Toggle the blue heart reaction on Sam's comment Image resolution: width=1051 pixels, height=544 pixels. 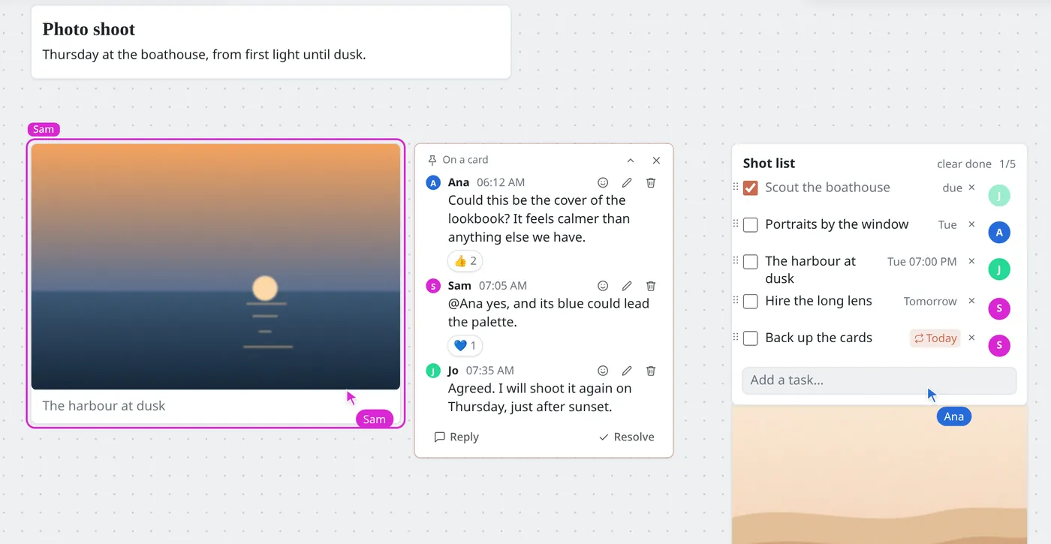465,346
